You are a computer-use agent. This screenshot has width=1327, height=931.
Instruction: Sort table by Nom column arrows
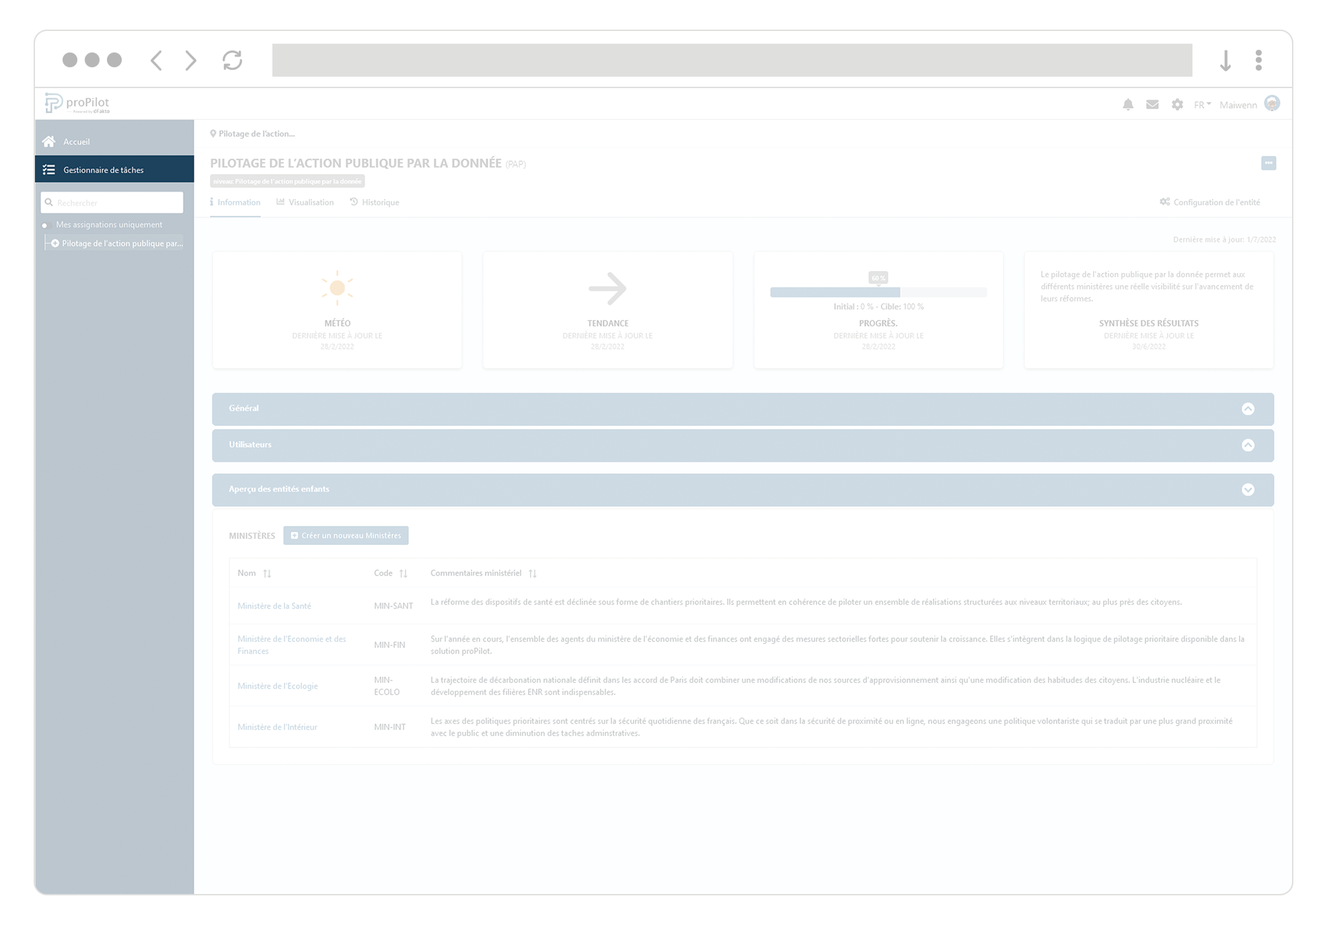(x=267, y=574)
